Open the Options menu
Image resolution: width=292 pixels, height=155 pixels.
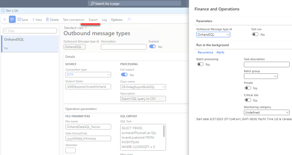coord(117,20)
